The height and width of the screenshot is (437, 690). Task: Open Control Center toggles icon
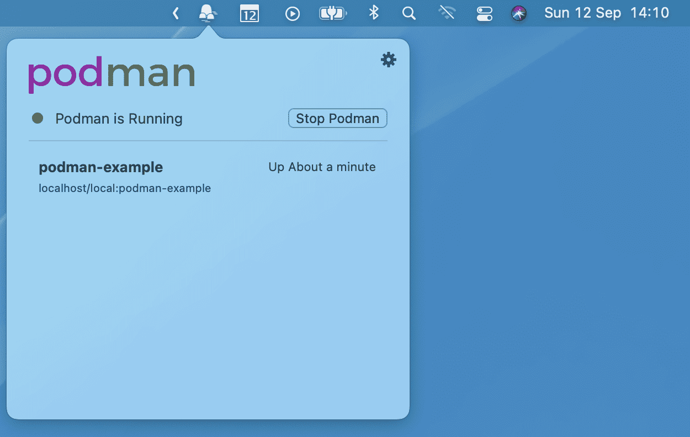coord(484,13)
